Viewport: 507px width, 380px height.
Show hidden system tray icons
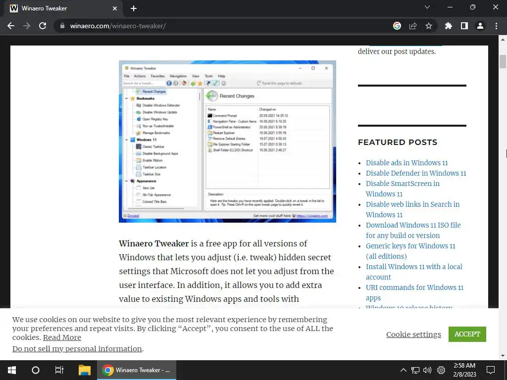coord(403,370)
